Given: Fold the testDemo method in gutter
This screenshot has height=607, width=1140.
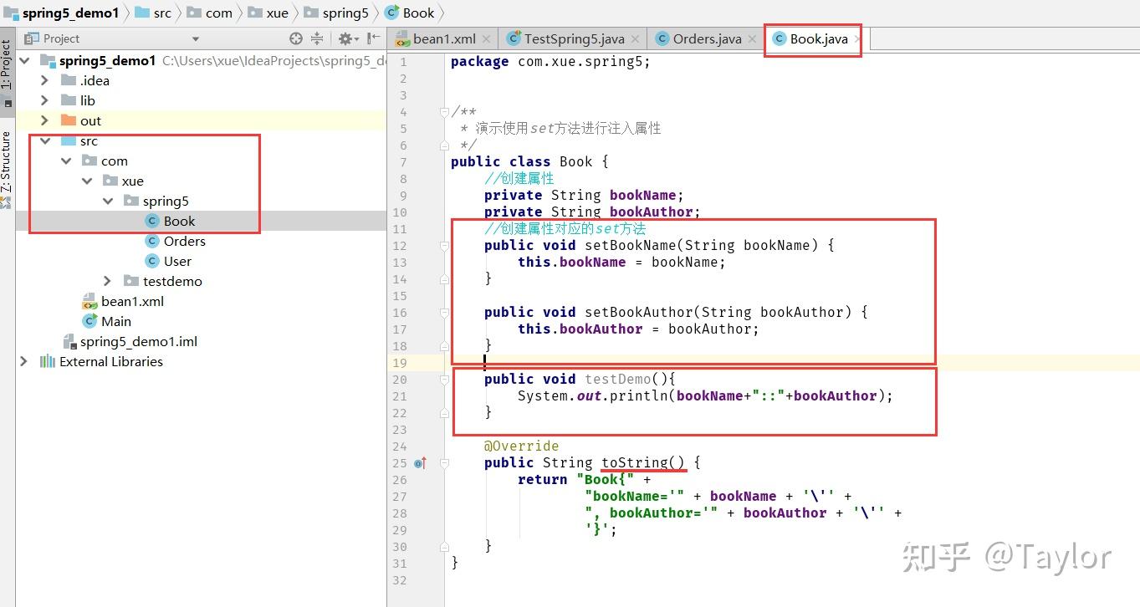Looking at the screenshot, I should pos(447,380).
